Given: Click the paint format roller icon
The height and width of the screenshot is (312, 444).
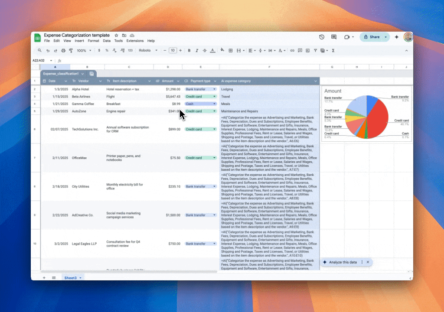Looking at the screenshot, I should click(x=71, y=51).
